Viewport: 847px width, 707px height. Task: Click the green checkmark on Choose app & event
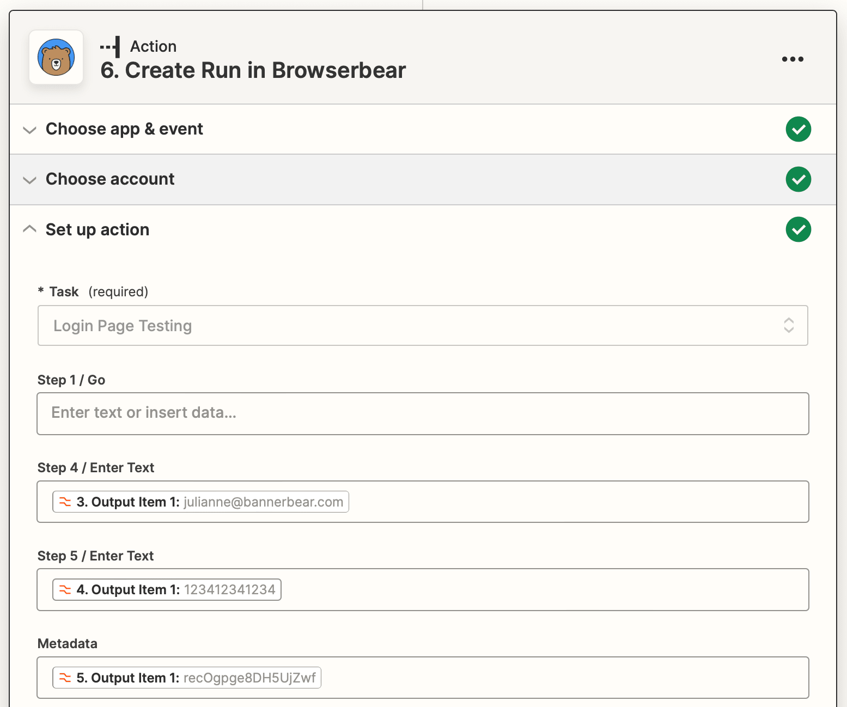click(798, 129)
